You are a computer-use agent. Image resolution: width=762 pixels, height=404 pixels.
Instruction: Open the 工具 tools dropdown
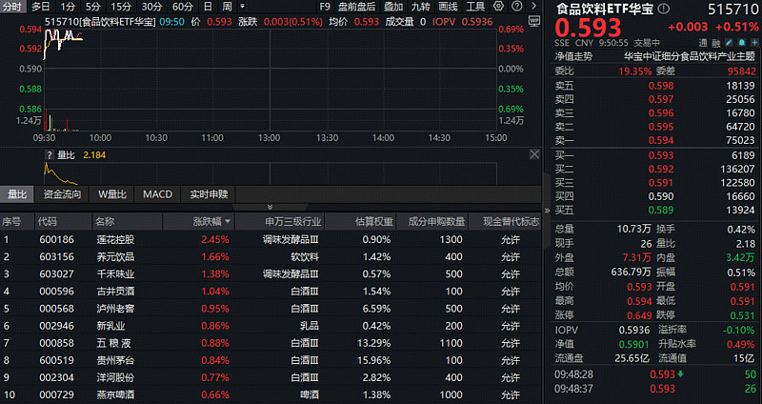474,7
